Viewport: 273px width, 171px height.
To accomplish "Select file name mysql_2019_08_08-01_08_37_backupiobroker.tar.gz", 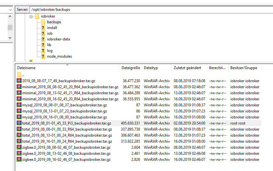I will [65, 105].
